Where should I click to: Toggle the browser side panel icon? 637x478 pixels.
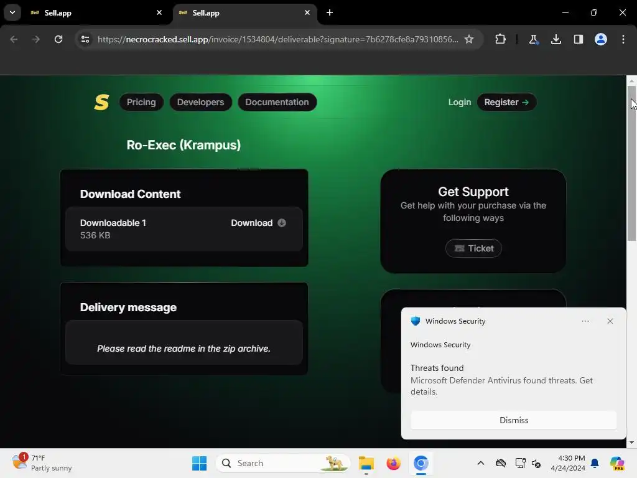click(x=579, y=39)
